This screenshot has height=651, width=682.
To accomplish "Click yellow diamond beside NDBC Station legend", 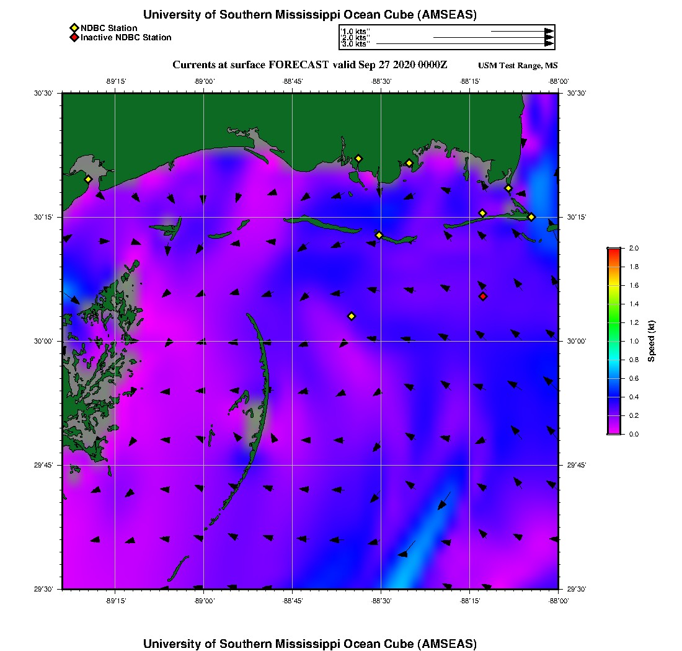I will [x=74, y=28].
